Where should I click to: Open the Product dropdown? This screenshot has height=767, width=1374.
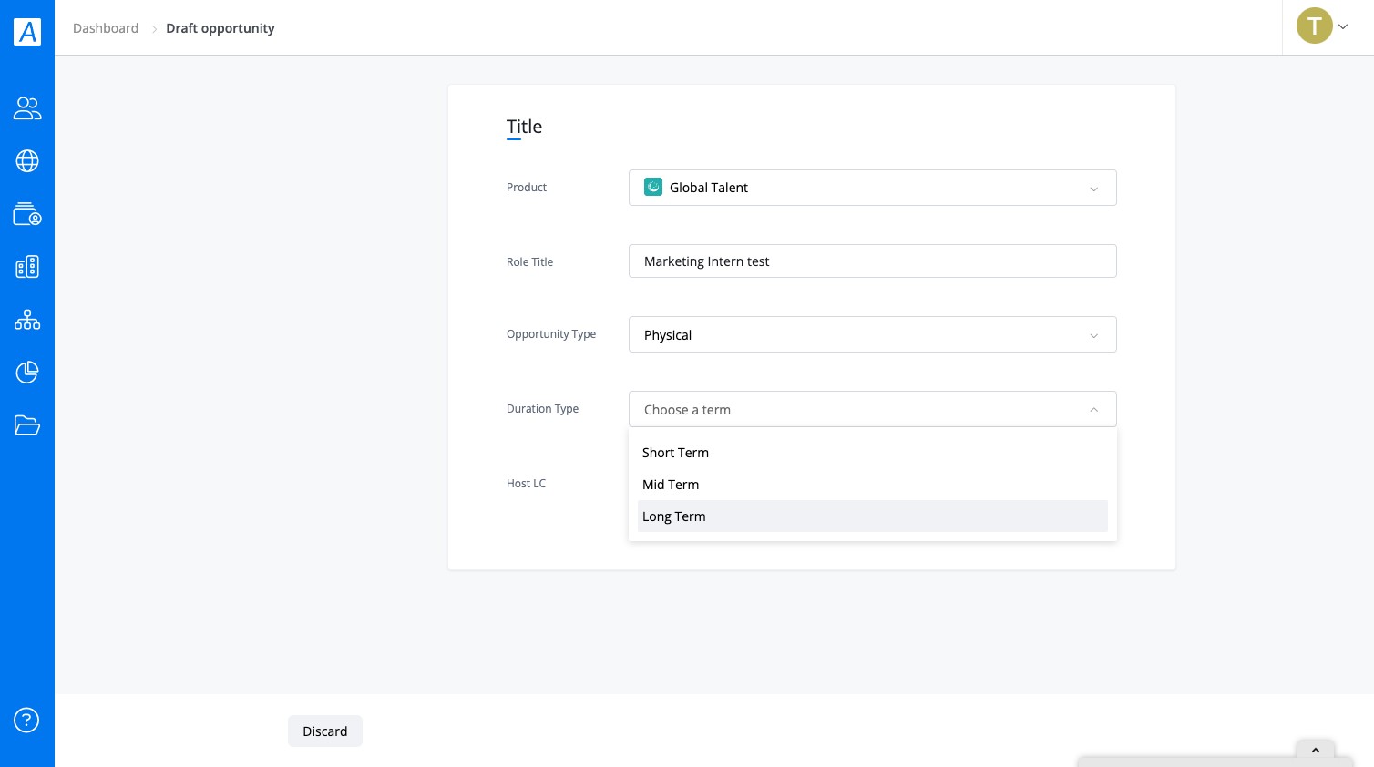[x=872, y=188]
